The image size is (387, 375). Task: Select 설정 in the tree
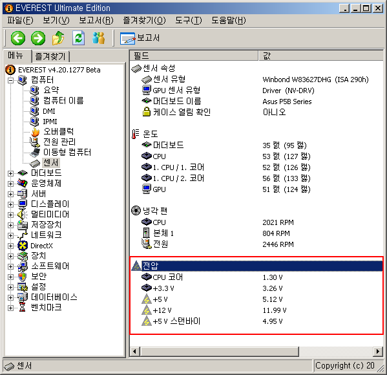coord(39,287)
